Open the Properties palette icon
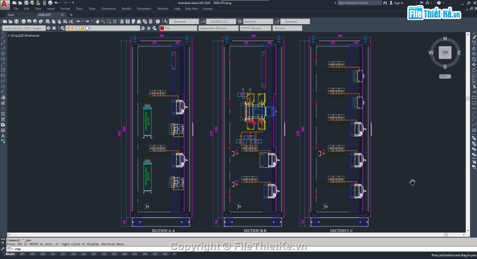477x259 pixels. click(x=122, y=22)
